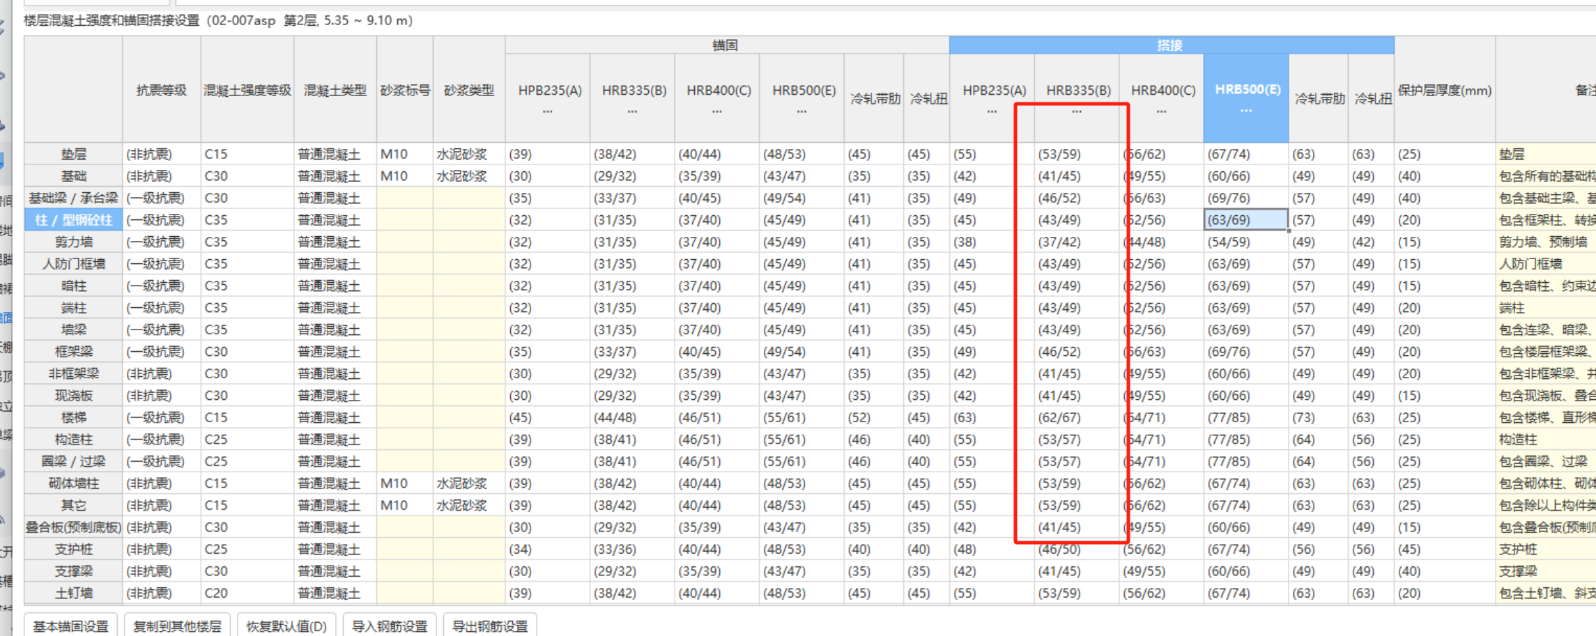
Task: Click 框架梁 row's 普通混凝土 cell
Action: 335,352
